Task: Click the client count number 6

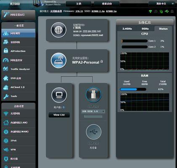Action: coord(63,108)
